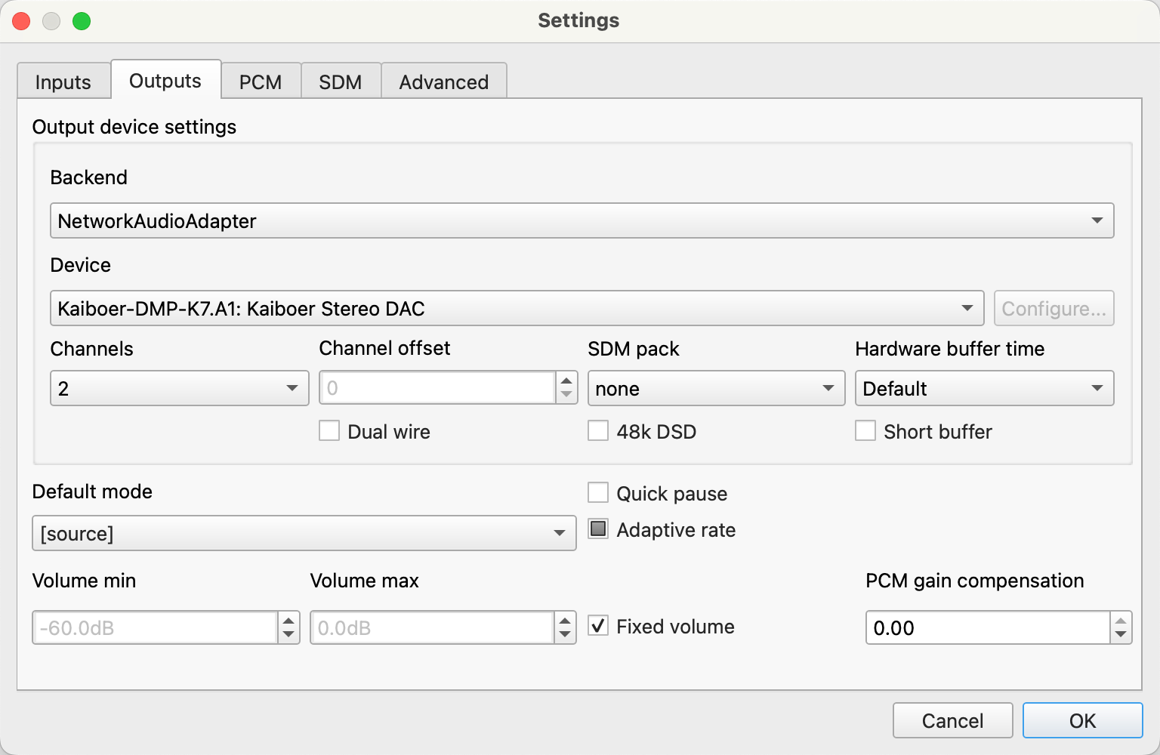Image resolution: width=1160 pixels, height=755 pixels.
Task: Confirm settings with OK
Action: [x=1083, y=720]
